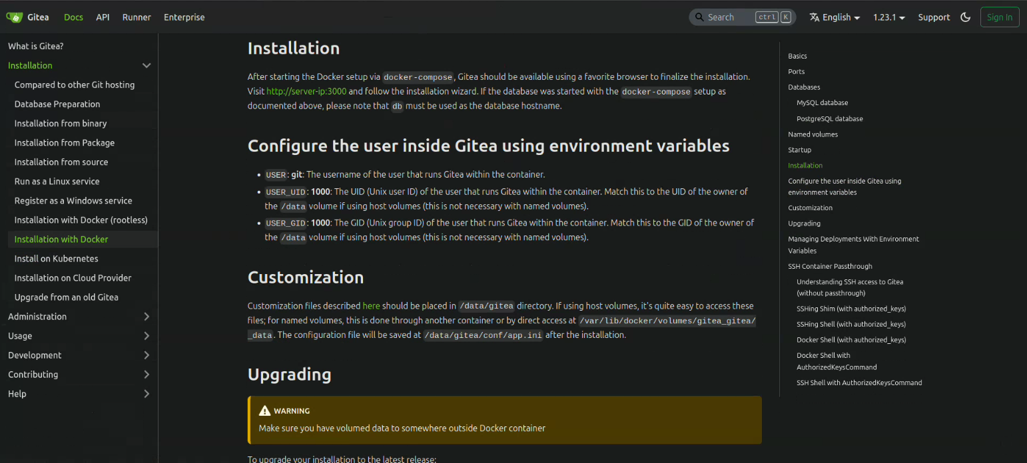The width and height of the screenshot is (1027, 463).
Task: Open Install on Kubernetes page
Action: pos(57,258)
